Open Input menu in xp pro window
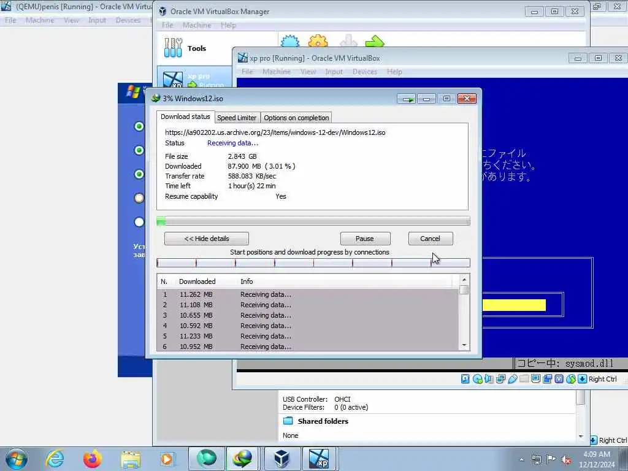The height and width of the screenshot is (471, 628). [334, 72]
